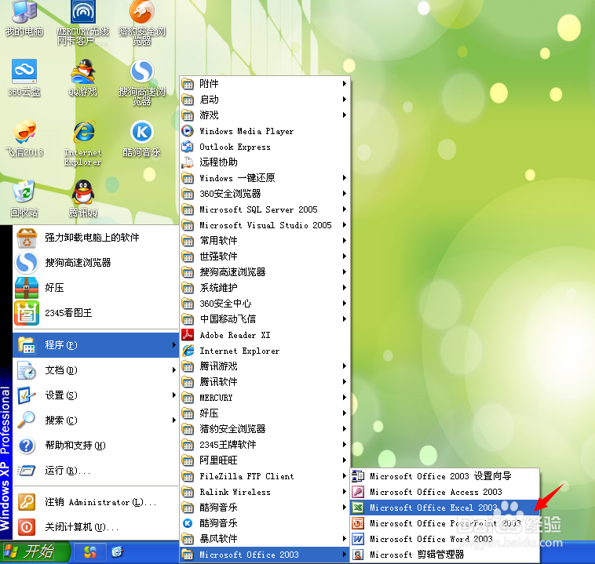The width and height of the screenshot is (595, 564).
Task: Open the 猎豹安全浏览器 program folder
Action: (265, 429)
